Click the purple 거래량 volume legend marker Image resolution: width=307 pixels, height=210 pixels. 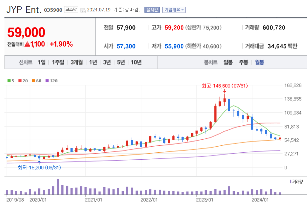point(290,181)
